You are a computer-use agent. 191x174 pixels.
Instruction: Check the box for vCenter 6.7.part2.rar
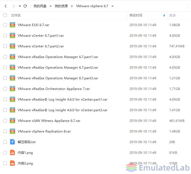click(5, 46)
